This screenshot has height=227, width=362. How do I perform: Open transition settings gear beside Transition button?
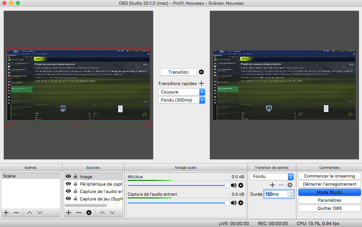click(201, 72)
